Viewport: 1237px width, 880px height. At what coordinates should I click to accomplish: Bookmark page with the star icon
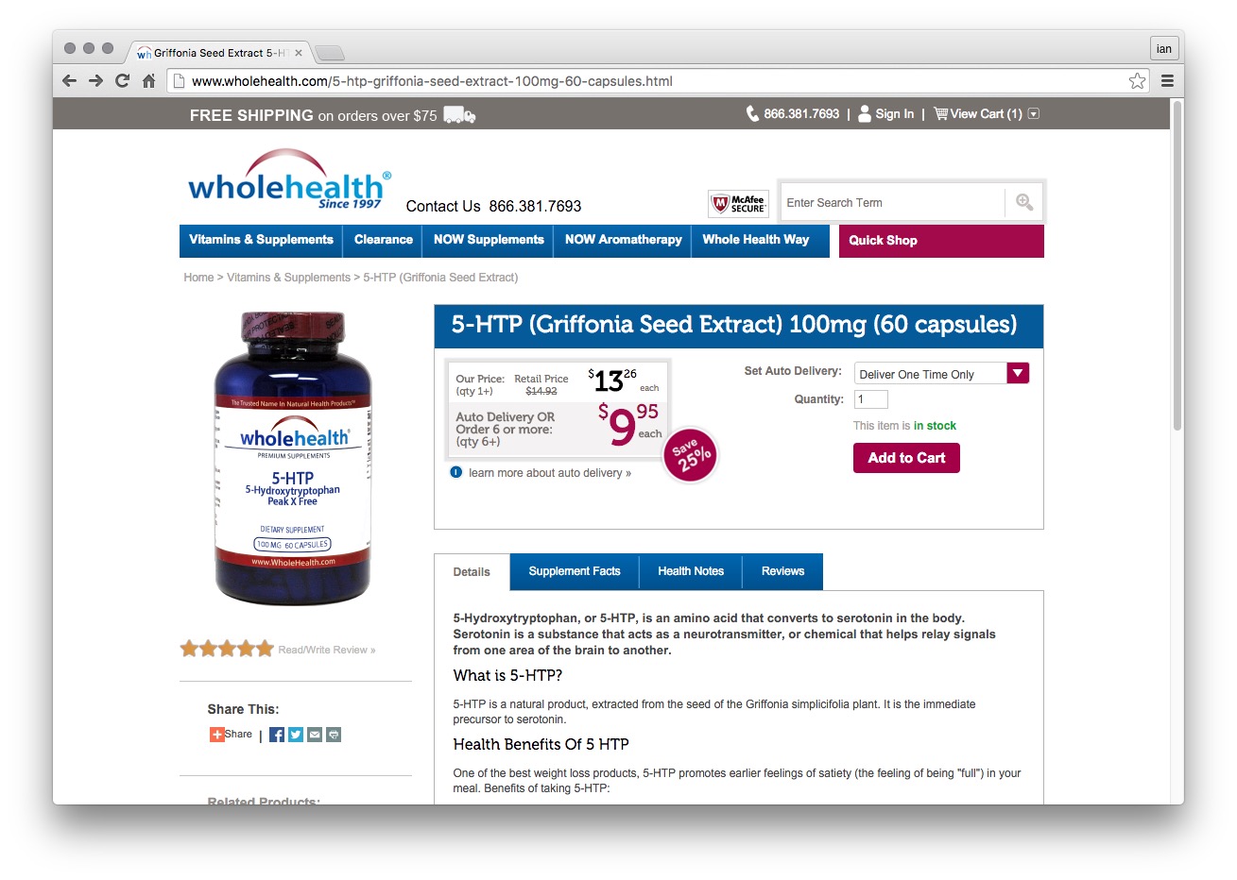pyautogui.click(x=1137, y=81)
